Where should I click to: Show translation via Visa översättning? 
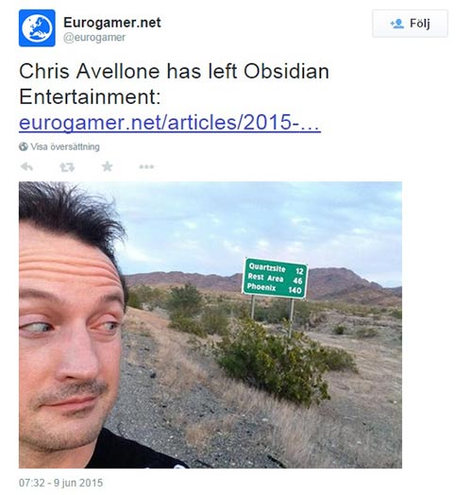[65, 146]
